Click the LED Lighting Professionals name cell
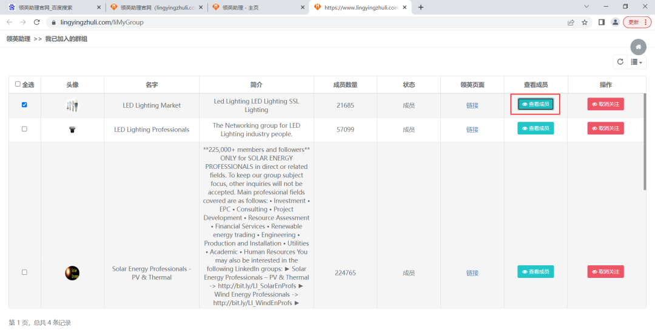This screenshot has width=655, height=330. pos(152,130)
